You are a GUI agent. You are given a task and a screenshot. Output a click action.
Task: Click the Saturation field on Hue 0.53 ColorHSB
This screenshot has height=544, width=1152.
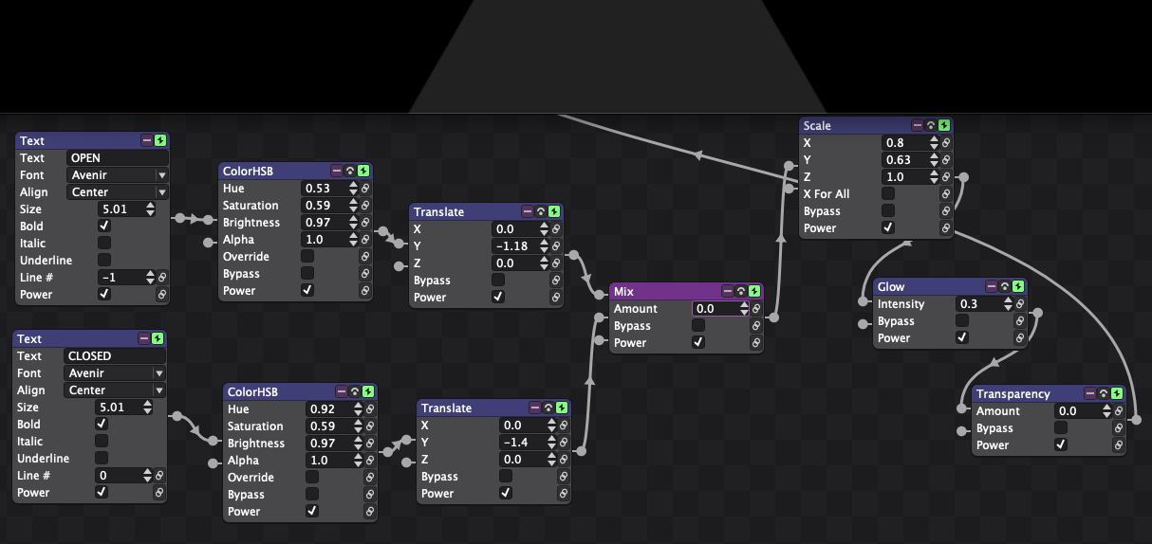[323, 206]
